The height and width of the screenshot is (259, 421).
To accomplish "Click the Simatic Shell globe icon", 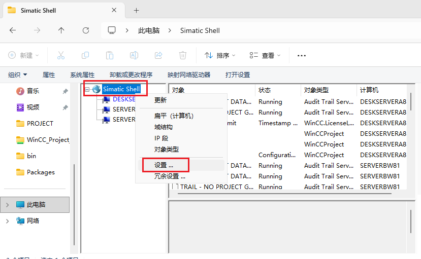I will 96,89.
